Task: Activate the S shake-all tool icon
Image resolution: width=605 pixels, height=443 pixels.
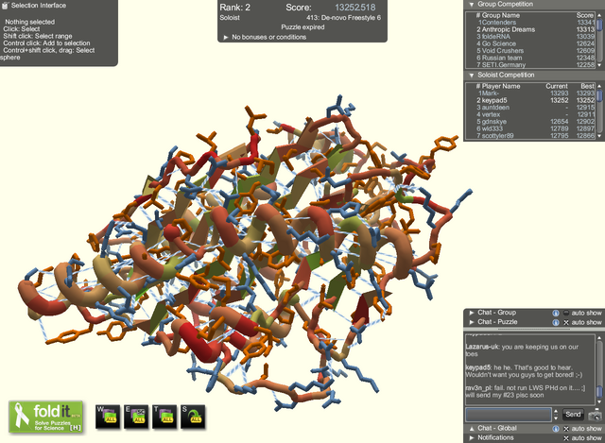Action: pyautogui.click(x=193, y=417)
